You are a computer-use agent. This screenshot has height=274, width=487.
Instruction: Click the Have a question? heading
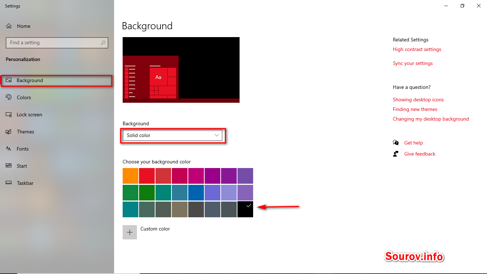(x=412, y=87)
